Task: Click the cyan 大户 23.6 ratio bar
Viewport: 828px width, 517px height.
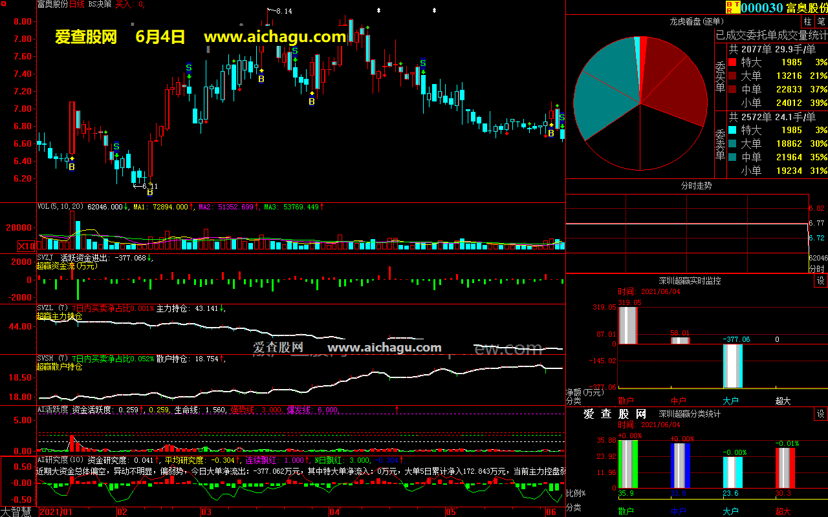Action: pyautogui.click(x=732, y=472)
